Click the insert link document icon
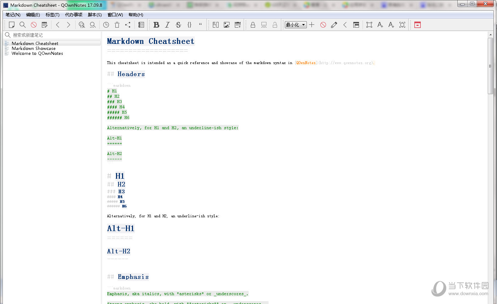This screenshot has height=304, width=497. [x=216, y=25]
